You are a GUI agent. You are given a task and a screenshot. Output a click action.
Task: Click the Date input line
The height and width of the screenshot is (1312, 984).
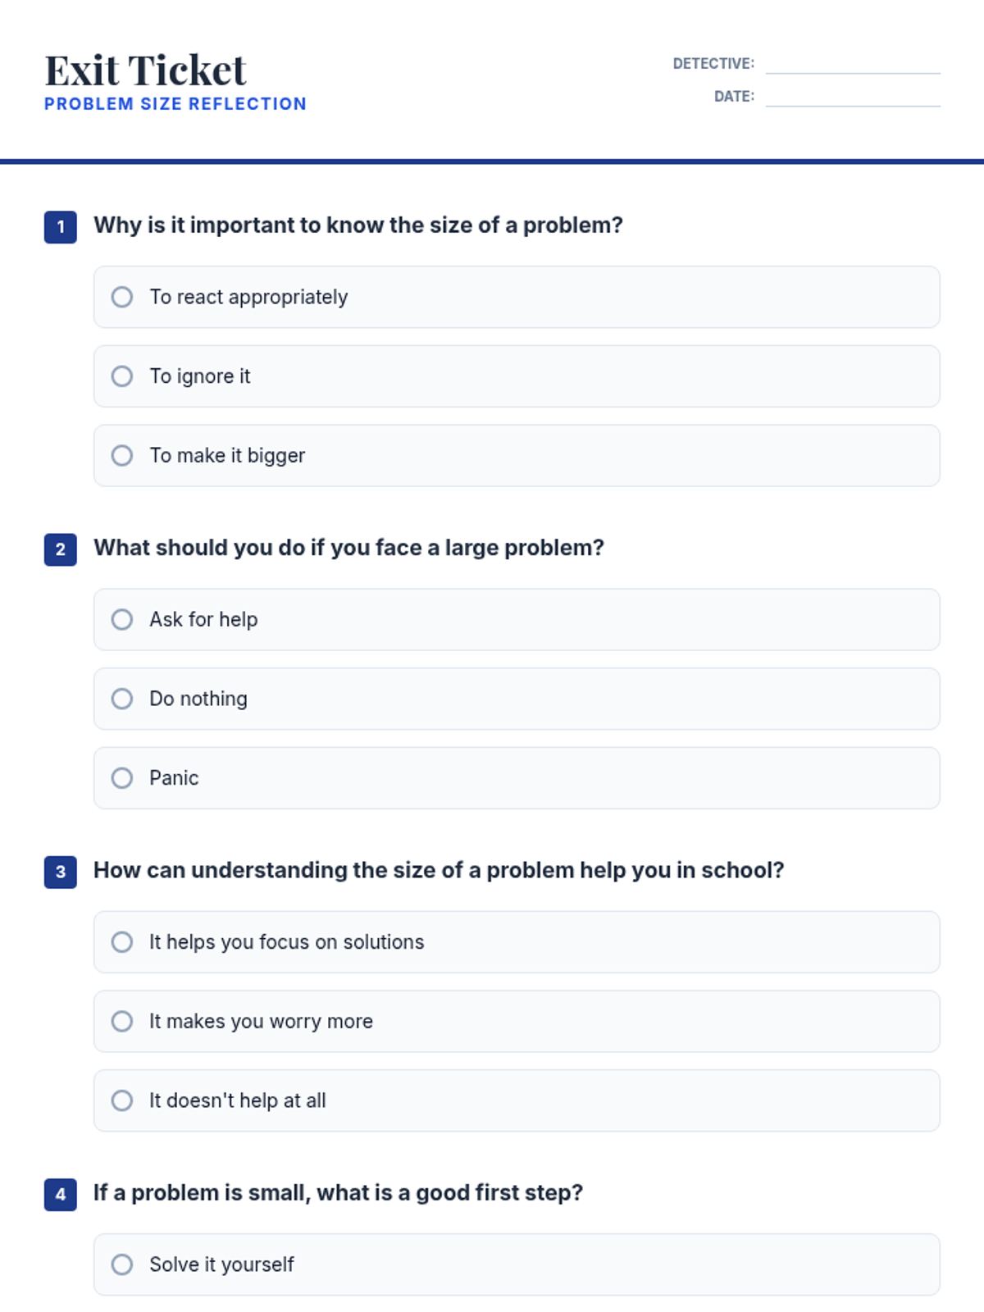tap(853, 97)
